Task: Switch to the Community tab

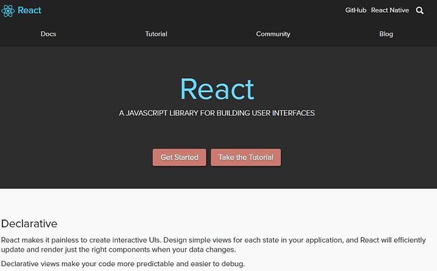Action: coord(273,34)
